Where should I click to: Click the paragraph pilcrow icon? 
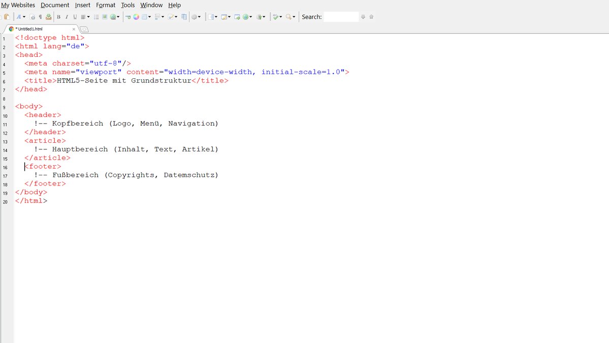[x=41, y=17]
